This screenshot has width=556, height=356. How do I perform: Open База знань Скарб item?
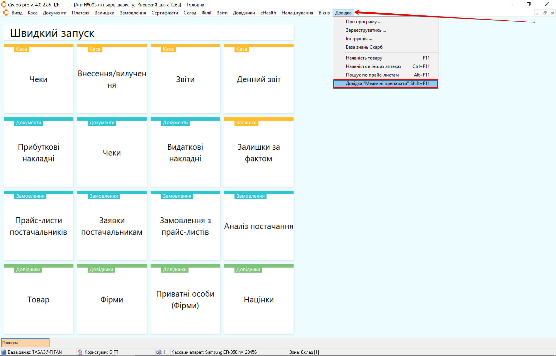(x=364, y=47)
